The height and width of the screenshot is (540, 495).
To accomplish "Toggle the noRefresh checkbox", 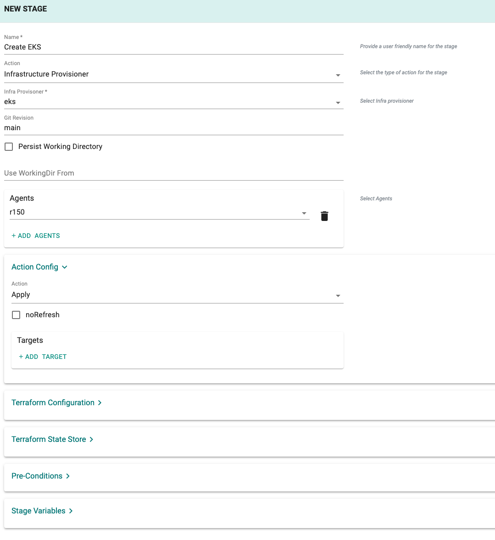I will tap(16, 315).
